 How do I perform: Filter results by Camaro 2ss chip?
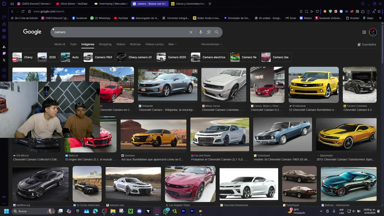(276, 57)
